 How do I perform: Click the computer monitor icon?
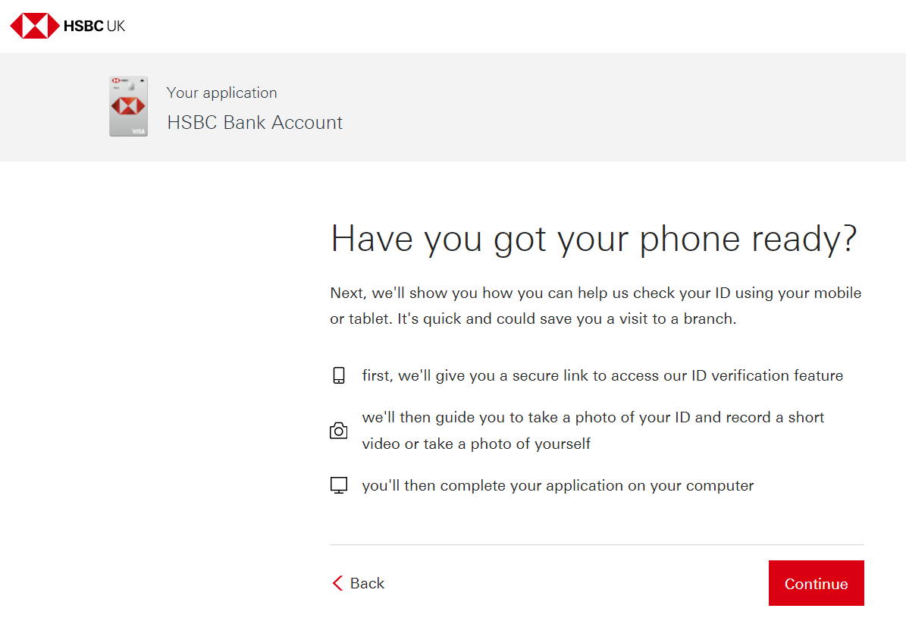pyautogui.click(x=339, y=485)
